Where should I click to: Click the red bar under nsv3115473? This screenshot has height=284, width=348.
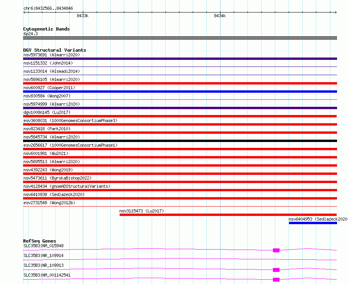point(228,215)
